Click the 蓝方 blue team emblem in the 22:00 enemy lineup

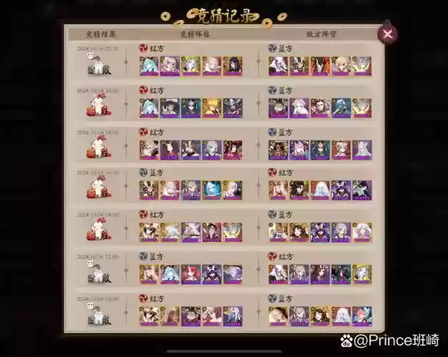point(272,48)
